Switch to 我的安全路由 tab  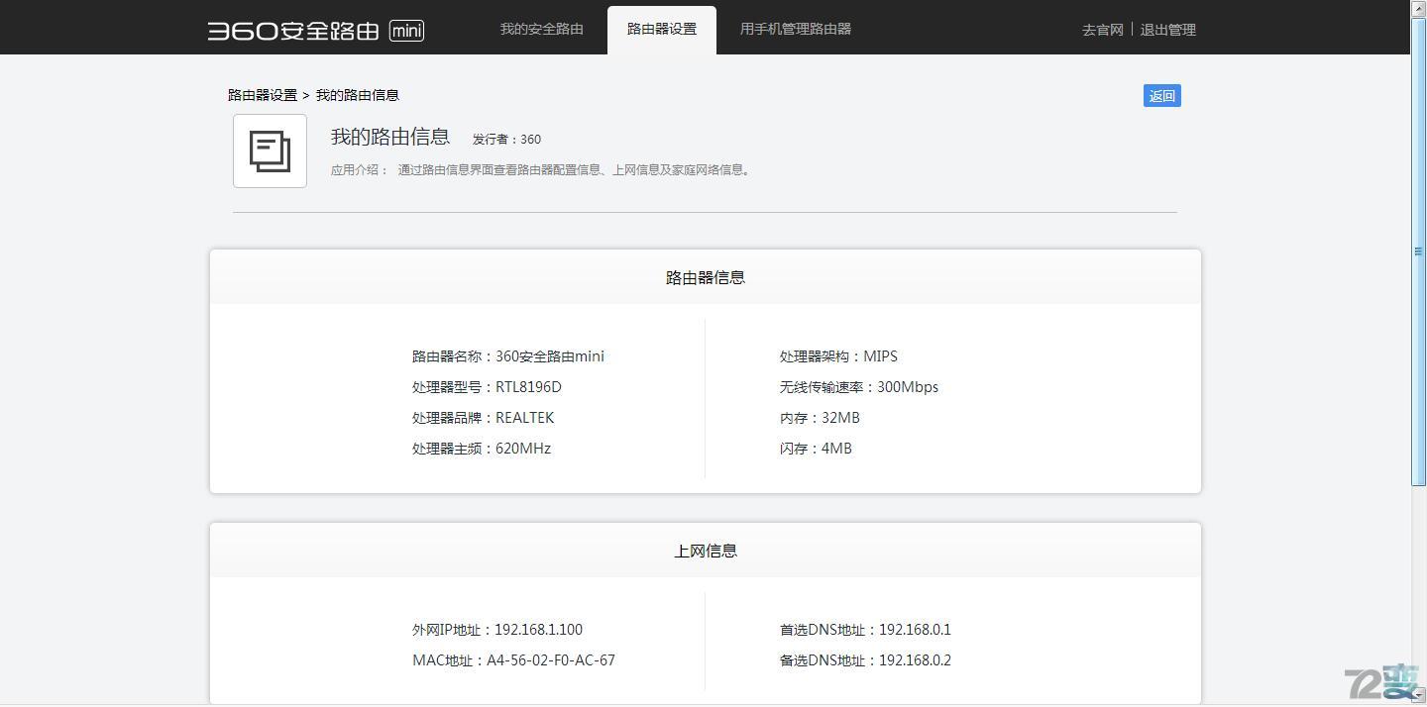[541, 29]
